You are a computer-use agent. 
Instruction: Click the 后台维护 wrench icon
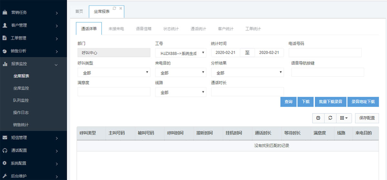point(5,176)
